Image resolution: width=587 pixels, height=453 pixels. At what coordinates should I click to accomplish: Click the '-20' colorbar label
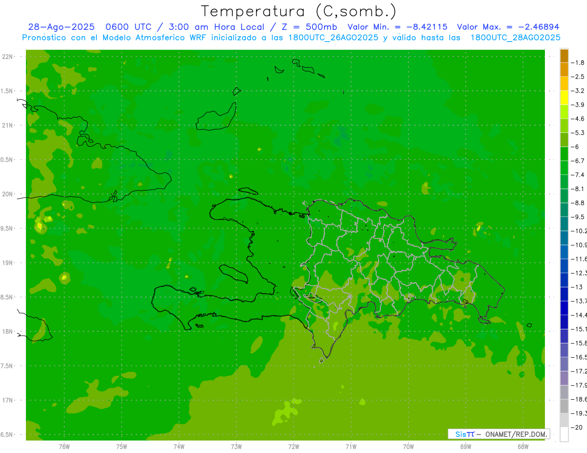point(577,427)
